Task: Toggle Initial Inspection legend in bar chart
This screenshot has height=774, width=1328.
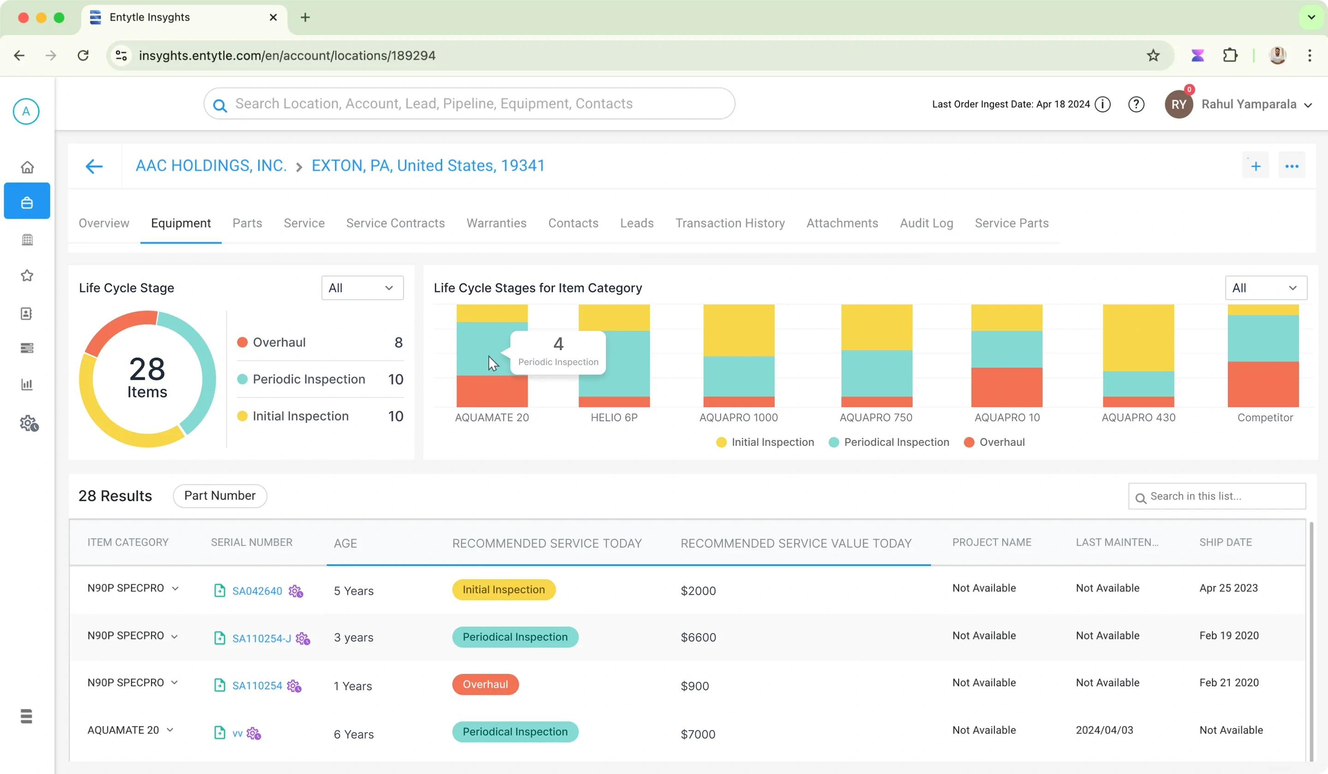Action: [x=765, y=442]
